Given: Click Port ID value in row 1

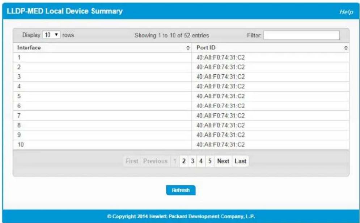Looking at the screenshot, I should (220, 57).
